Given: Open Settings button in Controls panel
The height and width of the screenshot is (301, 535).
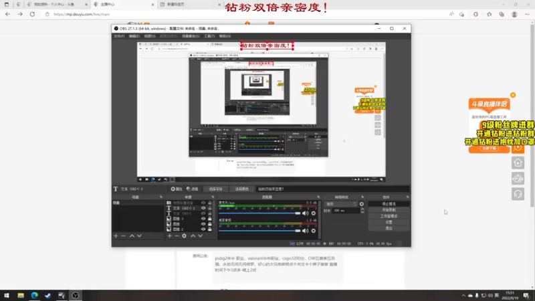Looking at the screenshot, I should tap(389, 222).
